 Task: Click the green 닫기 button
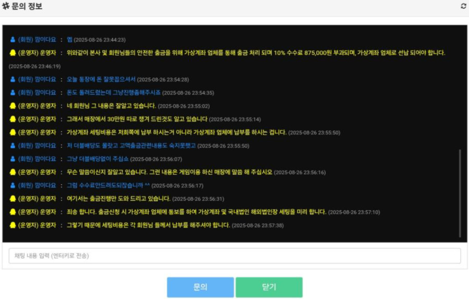click(269, 287)
